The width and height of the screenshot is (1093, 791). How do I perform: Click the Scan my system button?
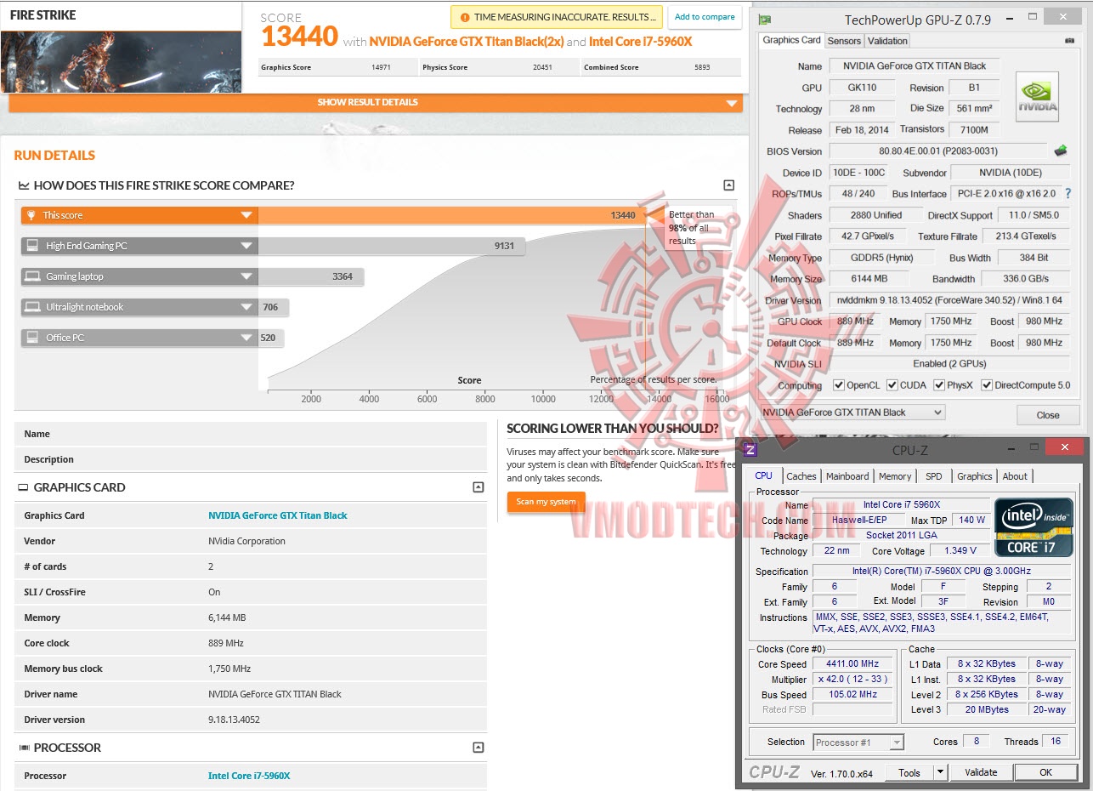coord(546,502)
